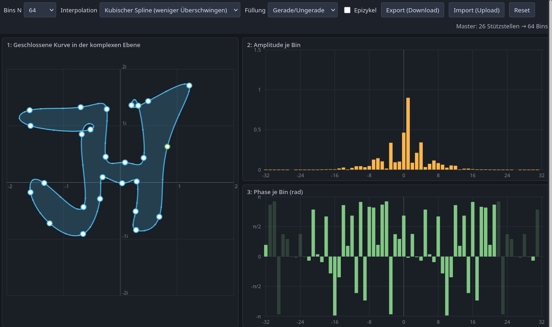Image resolution: width=552 pixels, height=327 pixels.
Task: Open the Interpolation dropdown Kubischer Spline
Action: [x=170, y=10]
